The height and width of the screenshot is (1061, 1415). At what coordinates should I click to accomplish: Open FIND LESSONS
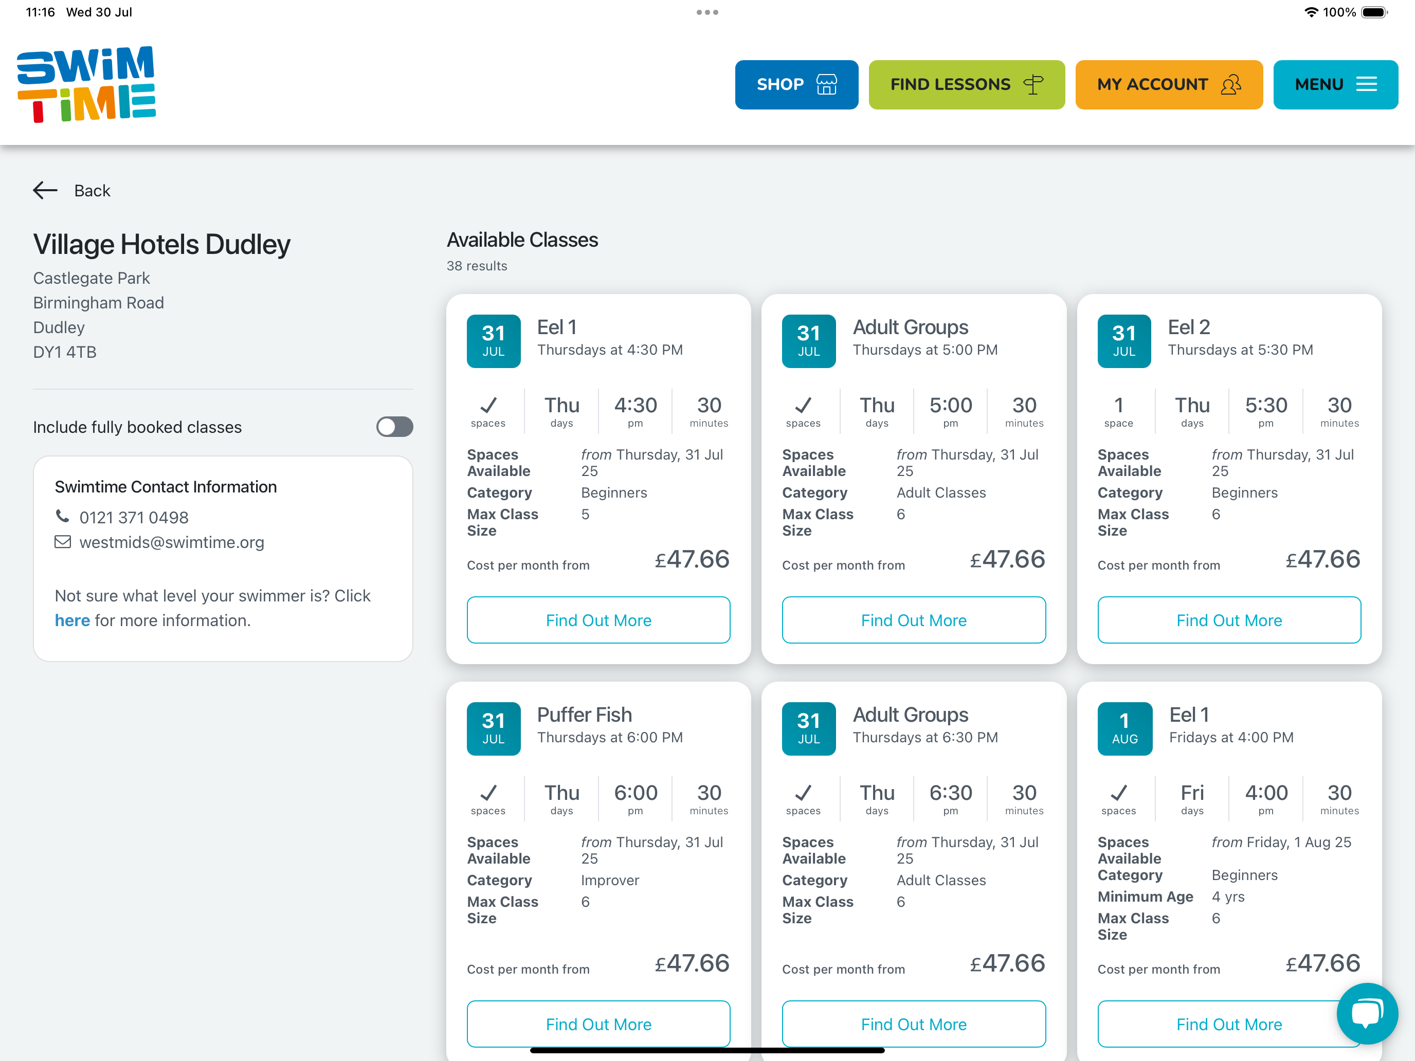pyautogui.click(x=967, y=84)
